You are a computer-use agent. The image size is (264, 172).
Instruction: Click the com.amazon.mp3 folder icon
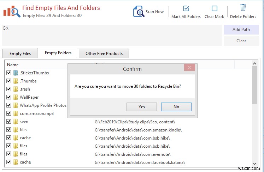click(x=16, y=113)
